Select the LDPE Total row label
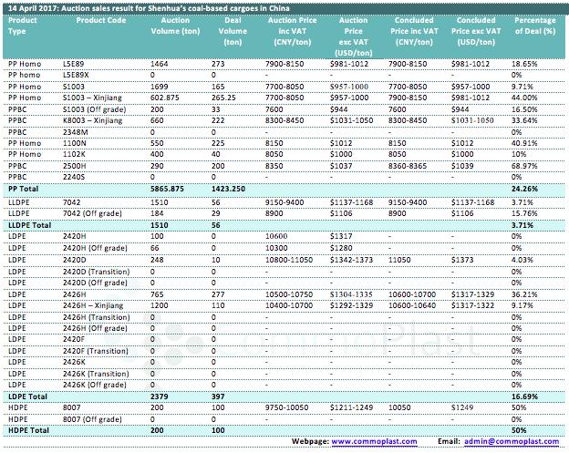 tap(28, 396)
